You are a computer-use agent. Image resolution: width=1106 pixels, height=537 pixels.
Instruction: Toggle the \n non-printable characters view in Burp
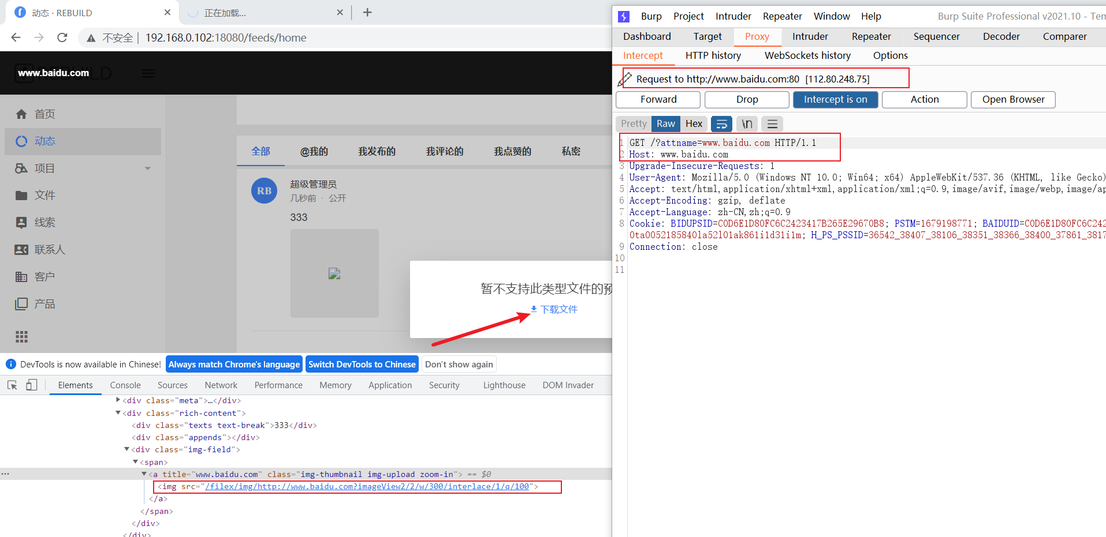747,123
